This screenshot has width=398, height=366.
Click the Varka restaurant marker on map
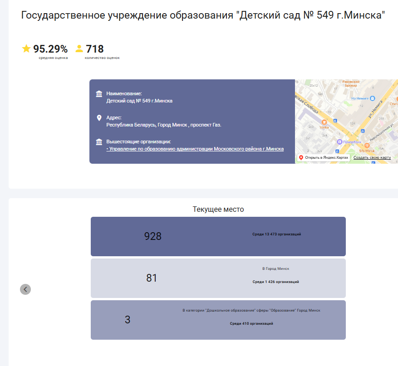(x=324, y=122)
